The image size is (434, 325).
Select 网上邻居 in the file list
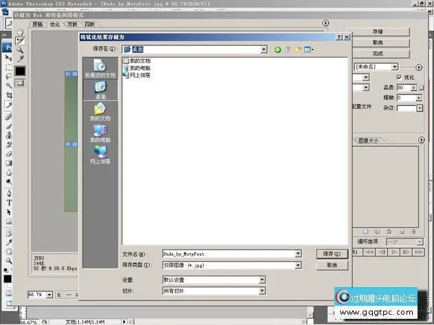click(137, 75)
